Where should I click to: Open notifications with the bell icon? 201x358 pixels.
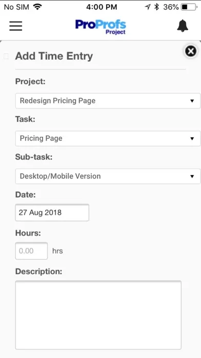pos(183,26)
